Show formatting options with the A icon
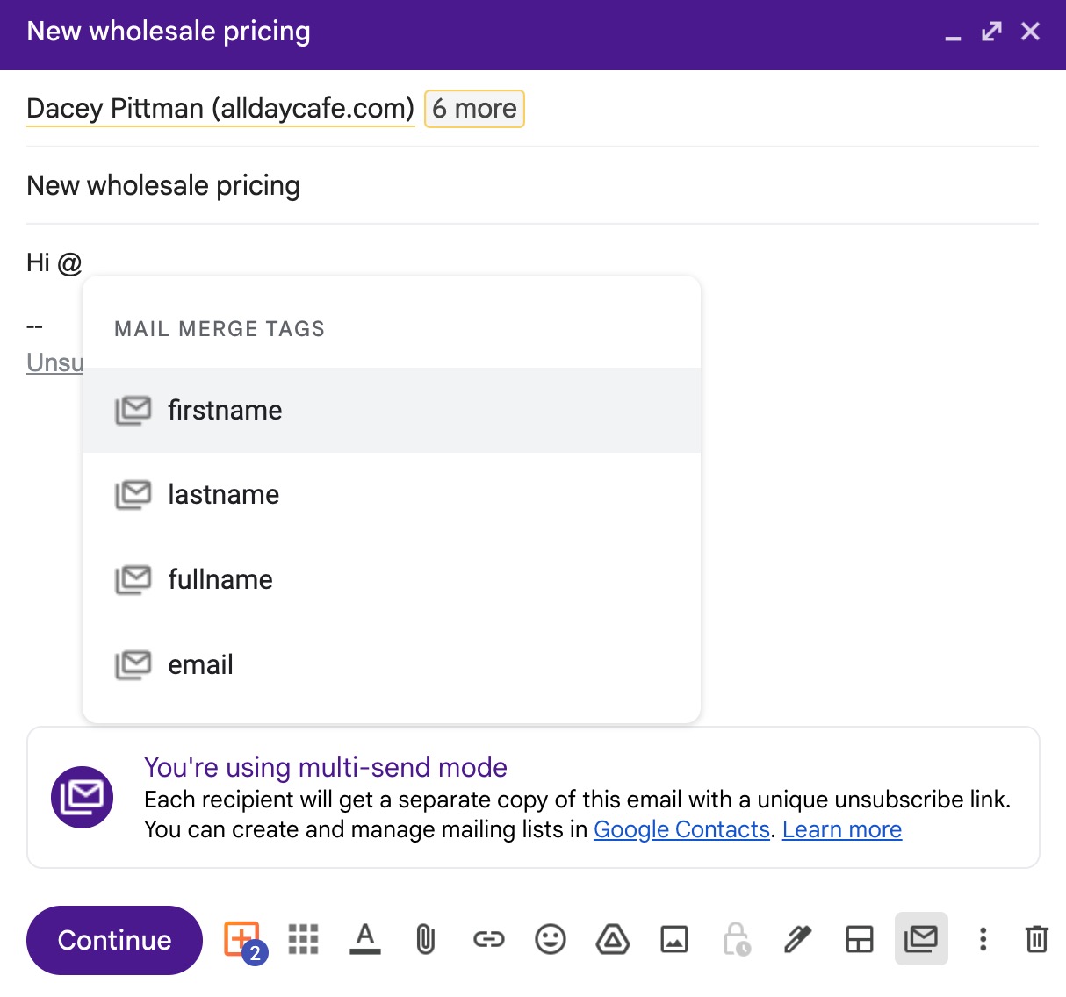Image resolution: width=1066 pixels, height=997 pixels. click(365, 939)
